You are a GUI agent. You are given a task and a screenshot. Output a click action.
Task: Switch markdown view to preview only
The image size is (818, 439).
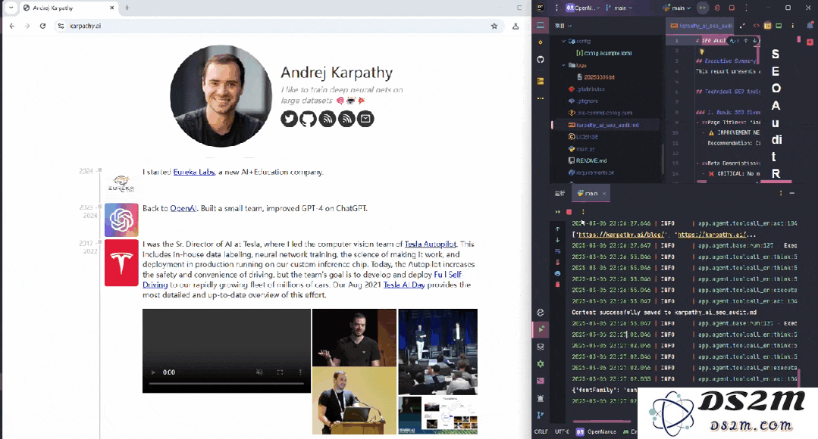[x=779, y=26]
